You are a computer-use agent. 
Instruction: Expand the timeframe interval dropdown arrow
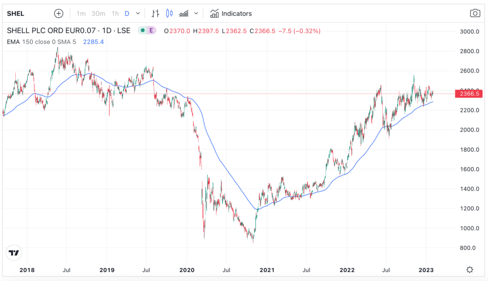click(x=138, y=13)
